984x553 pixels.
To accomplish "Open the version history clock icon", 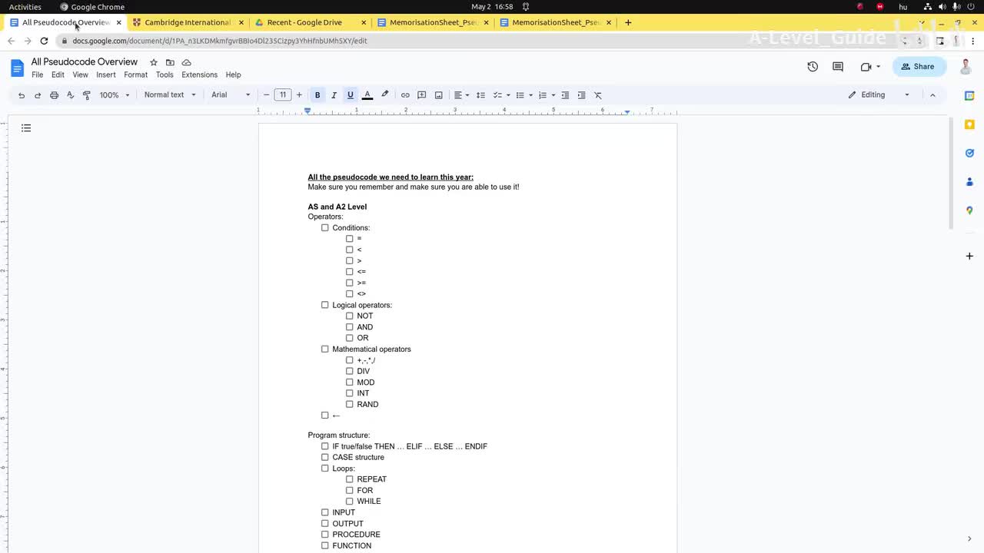I will click(x=813, y=67).
